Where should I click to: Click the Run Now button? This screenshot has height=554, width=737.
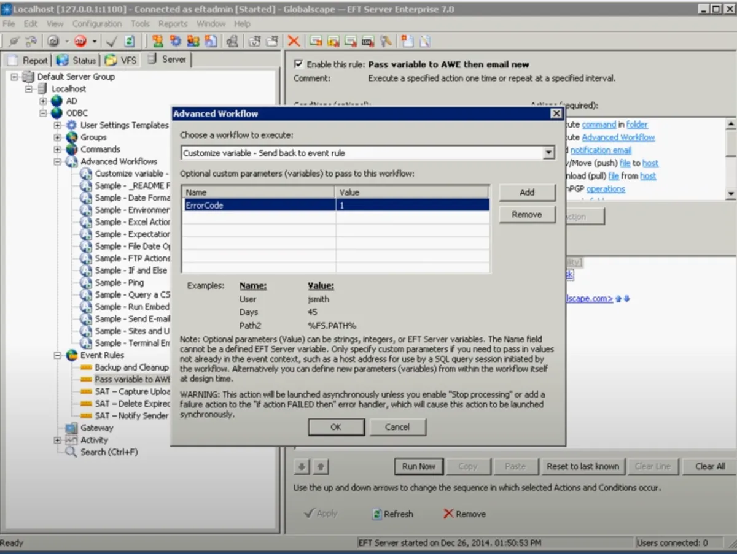tap(419, 466)
